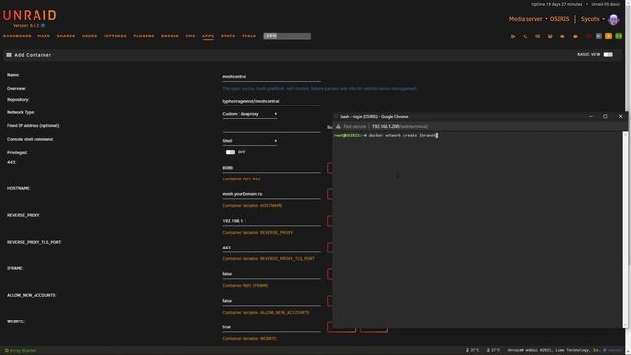Viewport: 631px width, 355px height.
Task: Click the WEBRTC value field
Action: tap(272, 327)
